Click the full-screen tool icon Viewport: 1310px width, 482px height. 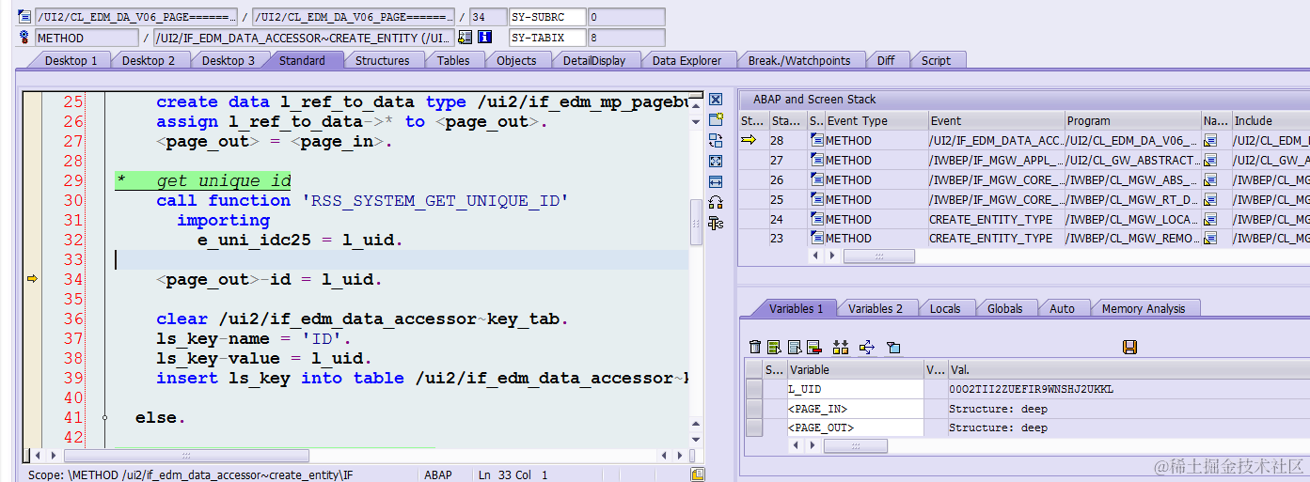(716, 162)
